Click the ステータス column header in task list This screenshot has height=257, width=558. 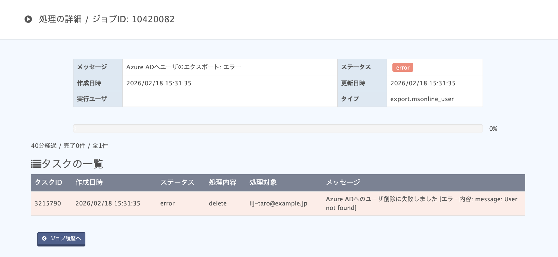tap(177, 182)
